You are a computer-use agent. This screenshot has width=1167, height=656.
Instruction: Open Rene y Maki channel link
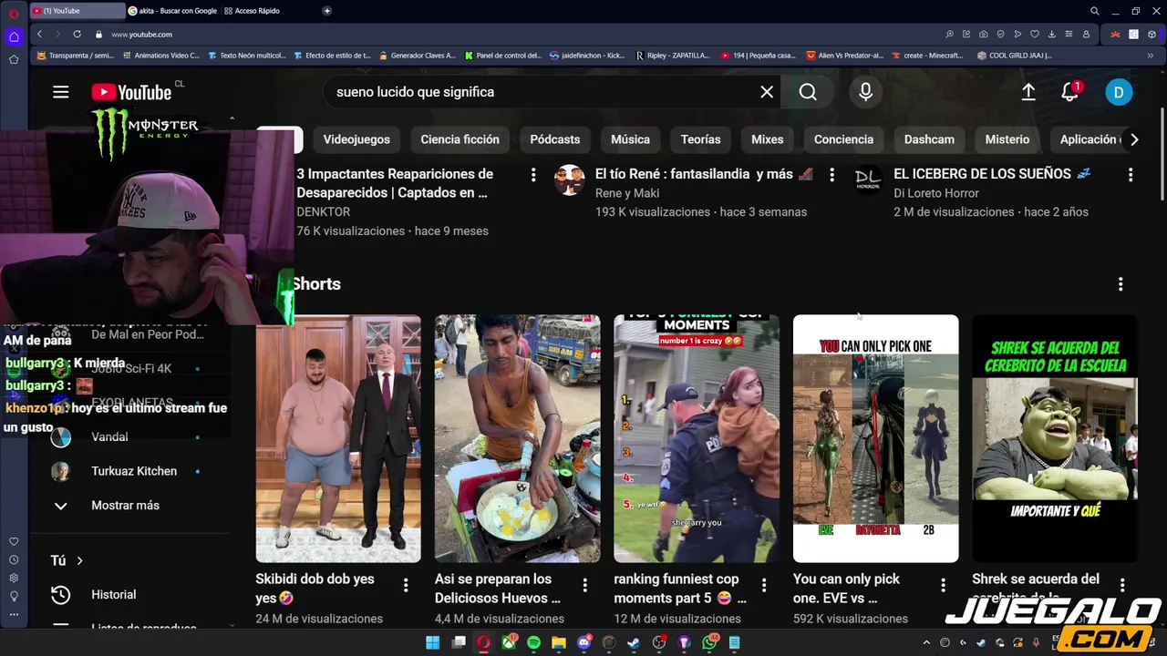tap(627, 193)
